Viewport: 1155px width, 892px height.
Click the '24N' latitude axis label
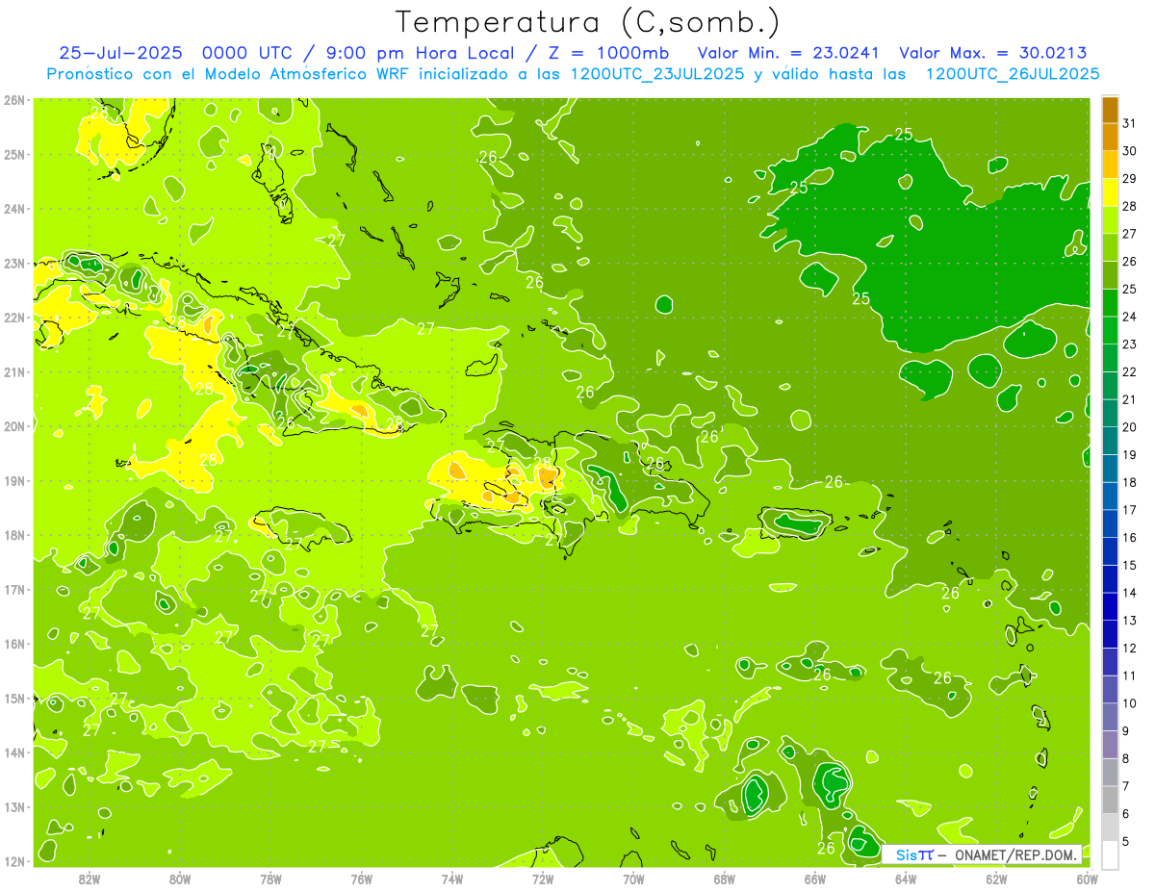[14, 209]
